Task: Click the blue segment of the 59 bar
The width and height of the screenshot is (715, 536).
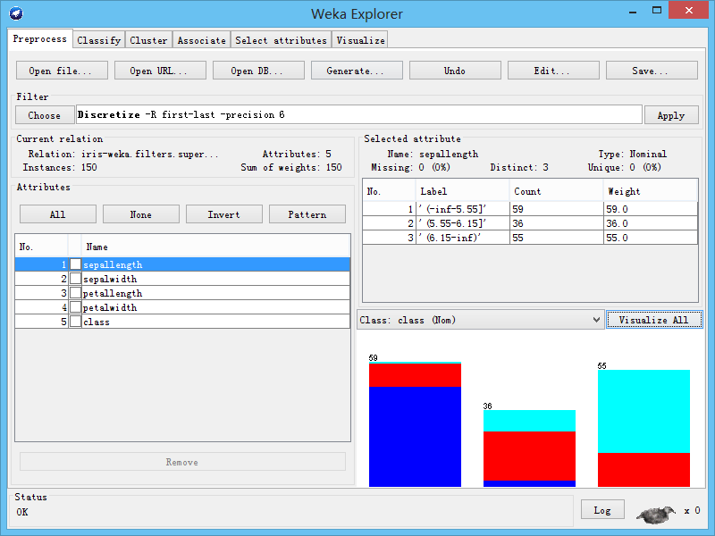Action: [415, 437]
